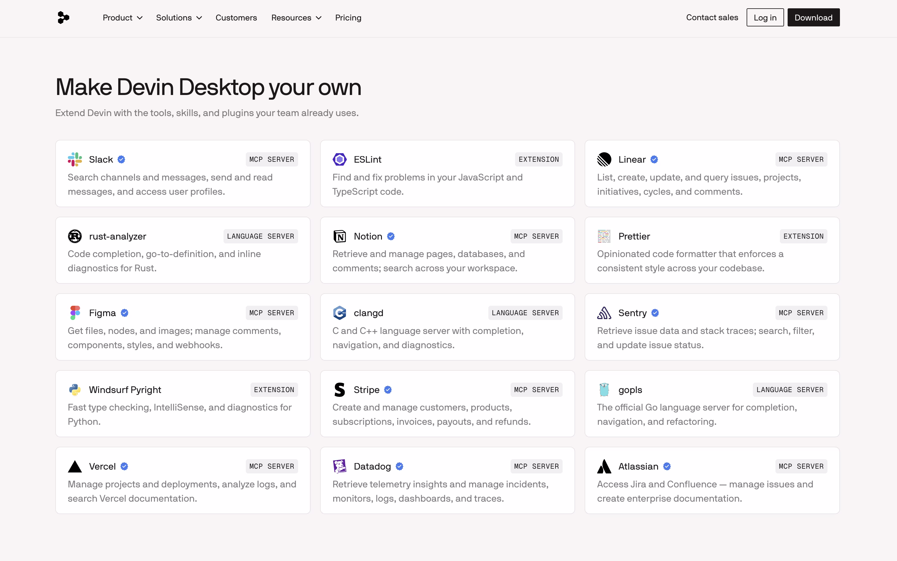Click the Figma description about files and nodes
Screen dimensions: 897x561
[174, 338]
